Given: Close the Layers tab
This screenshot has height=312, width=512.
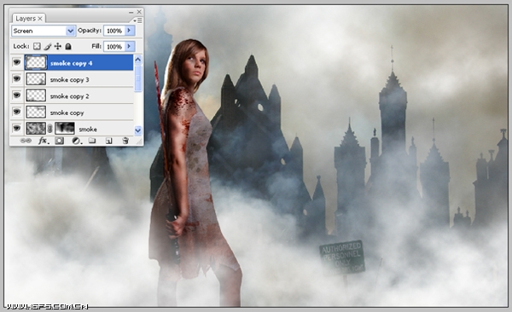Looking at the screenshot, I should tap(40, 19).
